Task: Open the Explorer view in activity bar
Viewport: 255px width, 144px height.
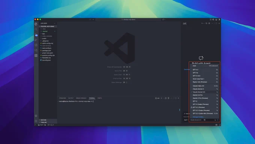Action: (x=36, y=24)
